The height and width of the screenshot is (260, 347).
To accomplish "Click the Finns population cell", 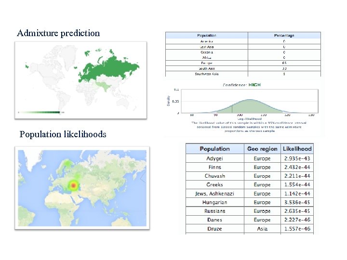I will pos(214,168).
